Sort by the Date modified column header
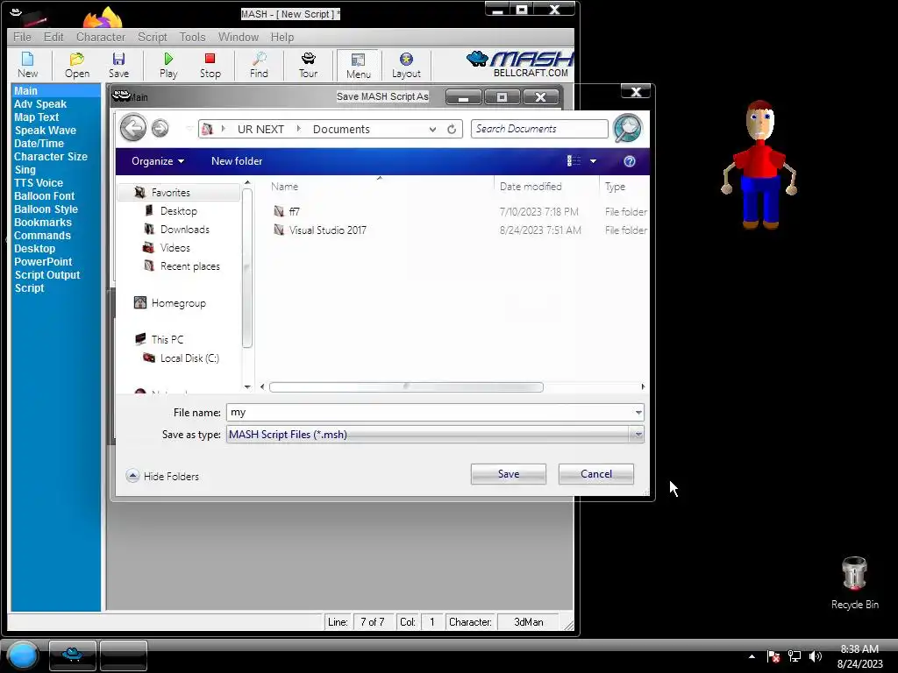898x673 pixels. [531, 187]
